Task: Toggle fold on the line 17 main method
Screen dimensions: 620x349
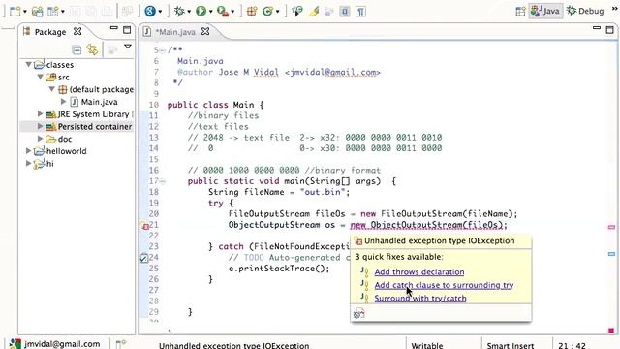Action: click(163, 181)
